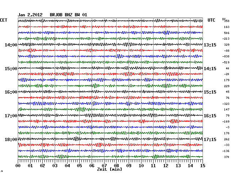Click the date label 'Jan 2,2012'
This screenshot has width=231, height=175.
[30, 15]
